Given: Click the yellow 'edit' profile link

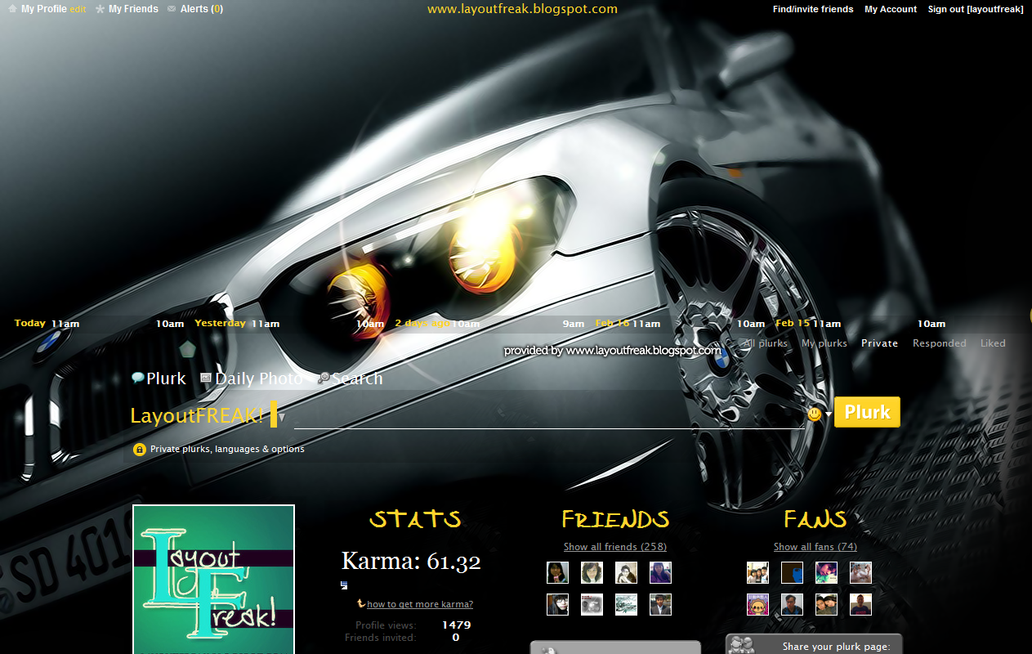Looking at the screenshot, I should tap(78, 10).
